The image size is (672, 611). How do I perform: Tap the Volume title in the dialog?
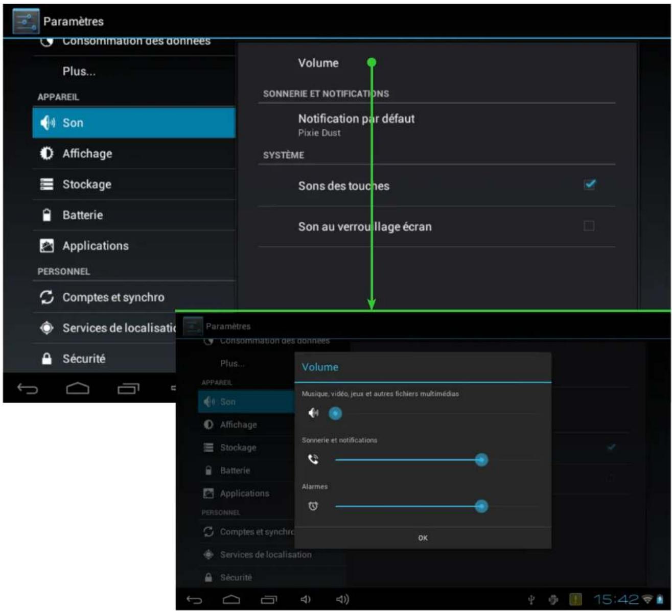[320, 367]
